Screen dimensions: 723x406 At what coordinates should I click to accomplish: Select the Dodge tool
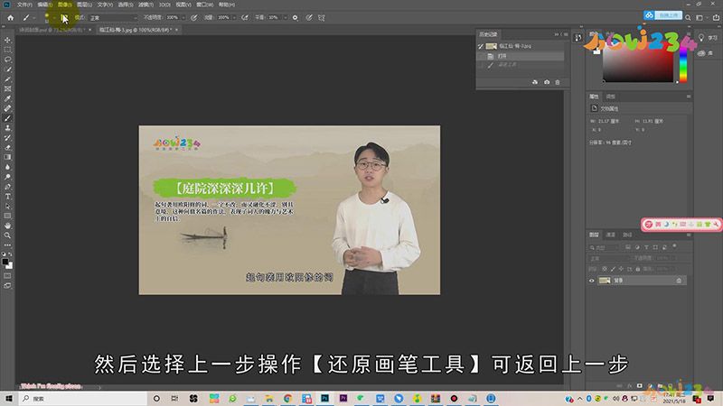7,177
